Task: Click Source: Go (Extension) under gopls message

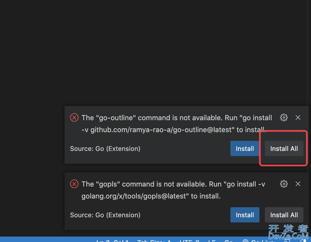Action: 105,215
